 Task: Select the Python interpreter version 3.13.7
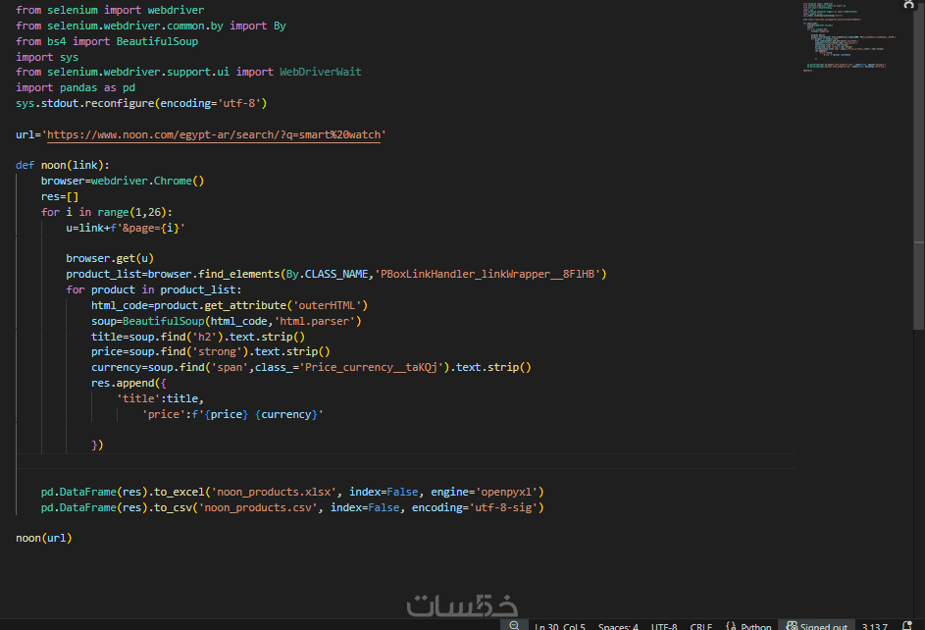pyautogui.click(x=874, y=626)
